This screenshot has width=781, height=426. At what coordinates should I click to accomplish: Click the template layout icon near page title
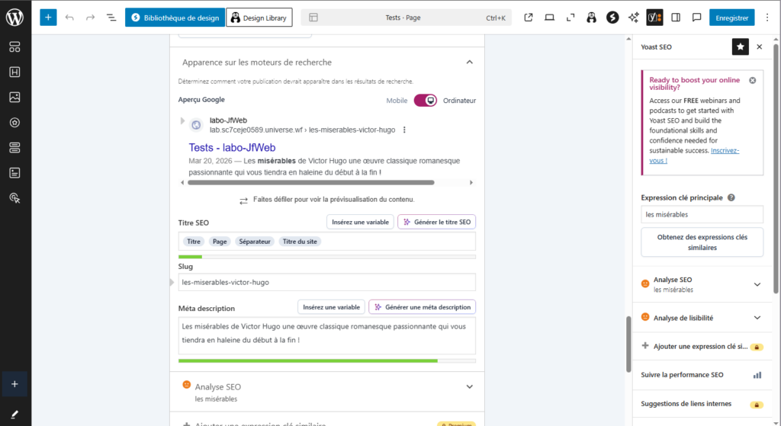(313, 18)
